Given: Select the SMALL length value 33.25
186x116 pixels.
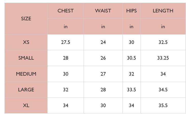Looking at the screenshot, I should (163, 58).
